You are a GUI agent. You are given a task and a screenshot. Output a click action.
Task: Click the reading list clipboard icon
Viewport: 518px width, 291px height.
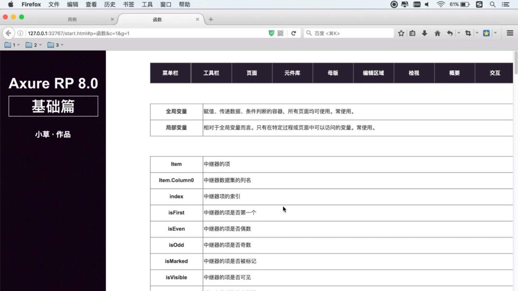(x=412, y=33)
